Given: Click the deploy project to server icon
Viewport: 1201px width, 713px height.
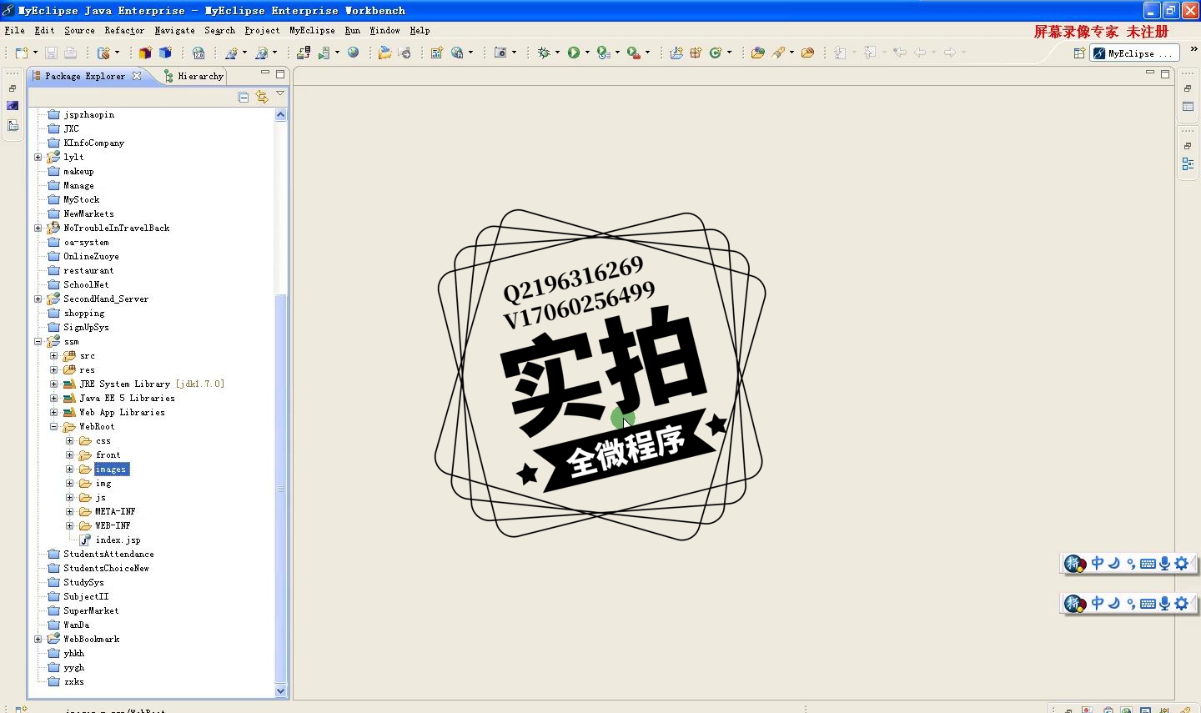Looking at the screenshot, I should 304,53.
